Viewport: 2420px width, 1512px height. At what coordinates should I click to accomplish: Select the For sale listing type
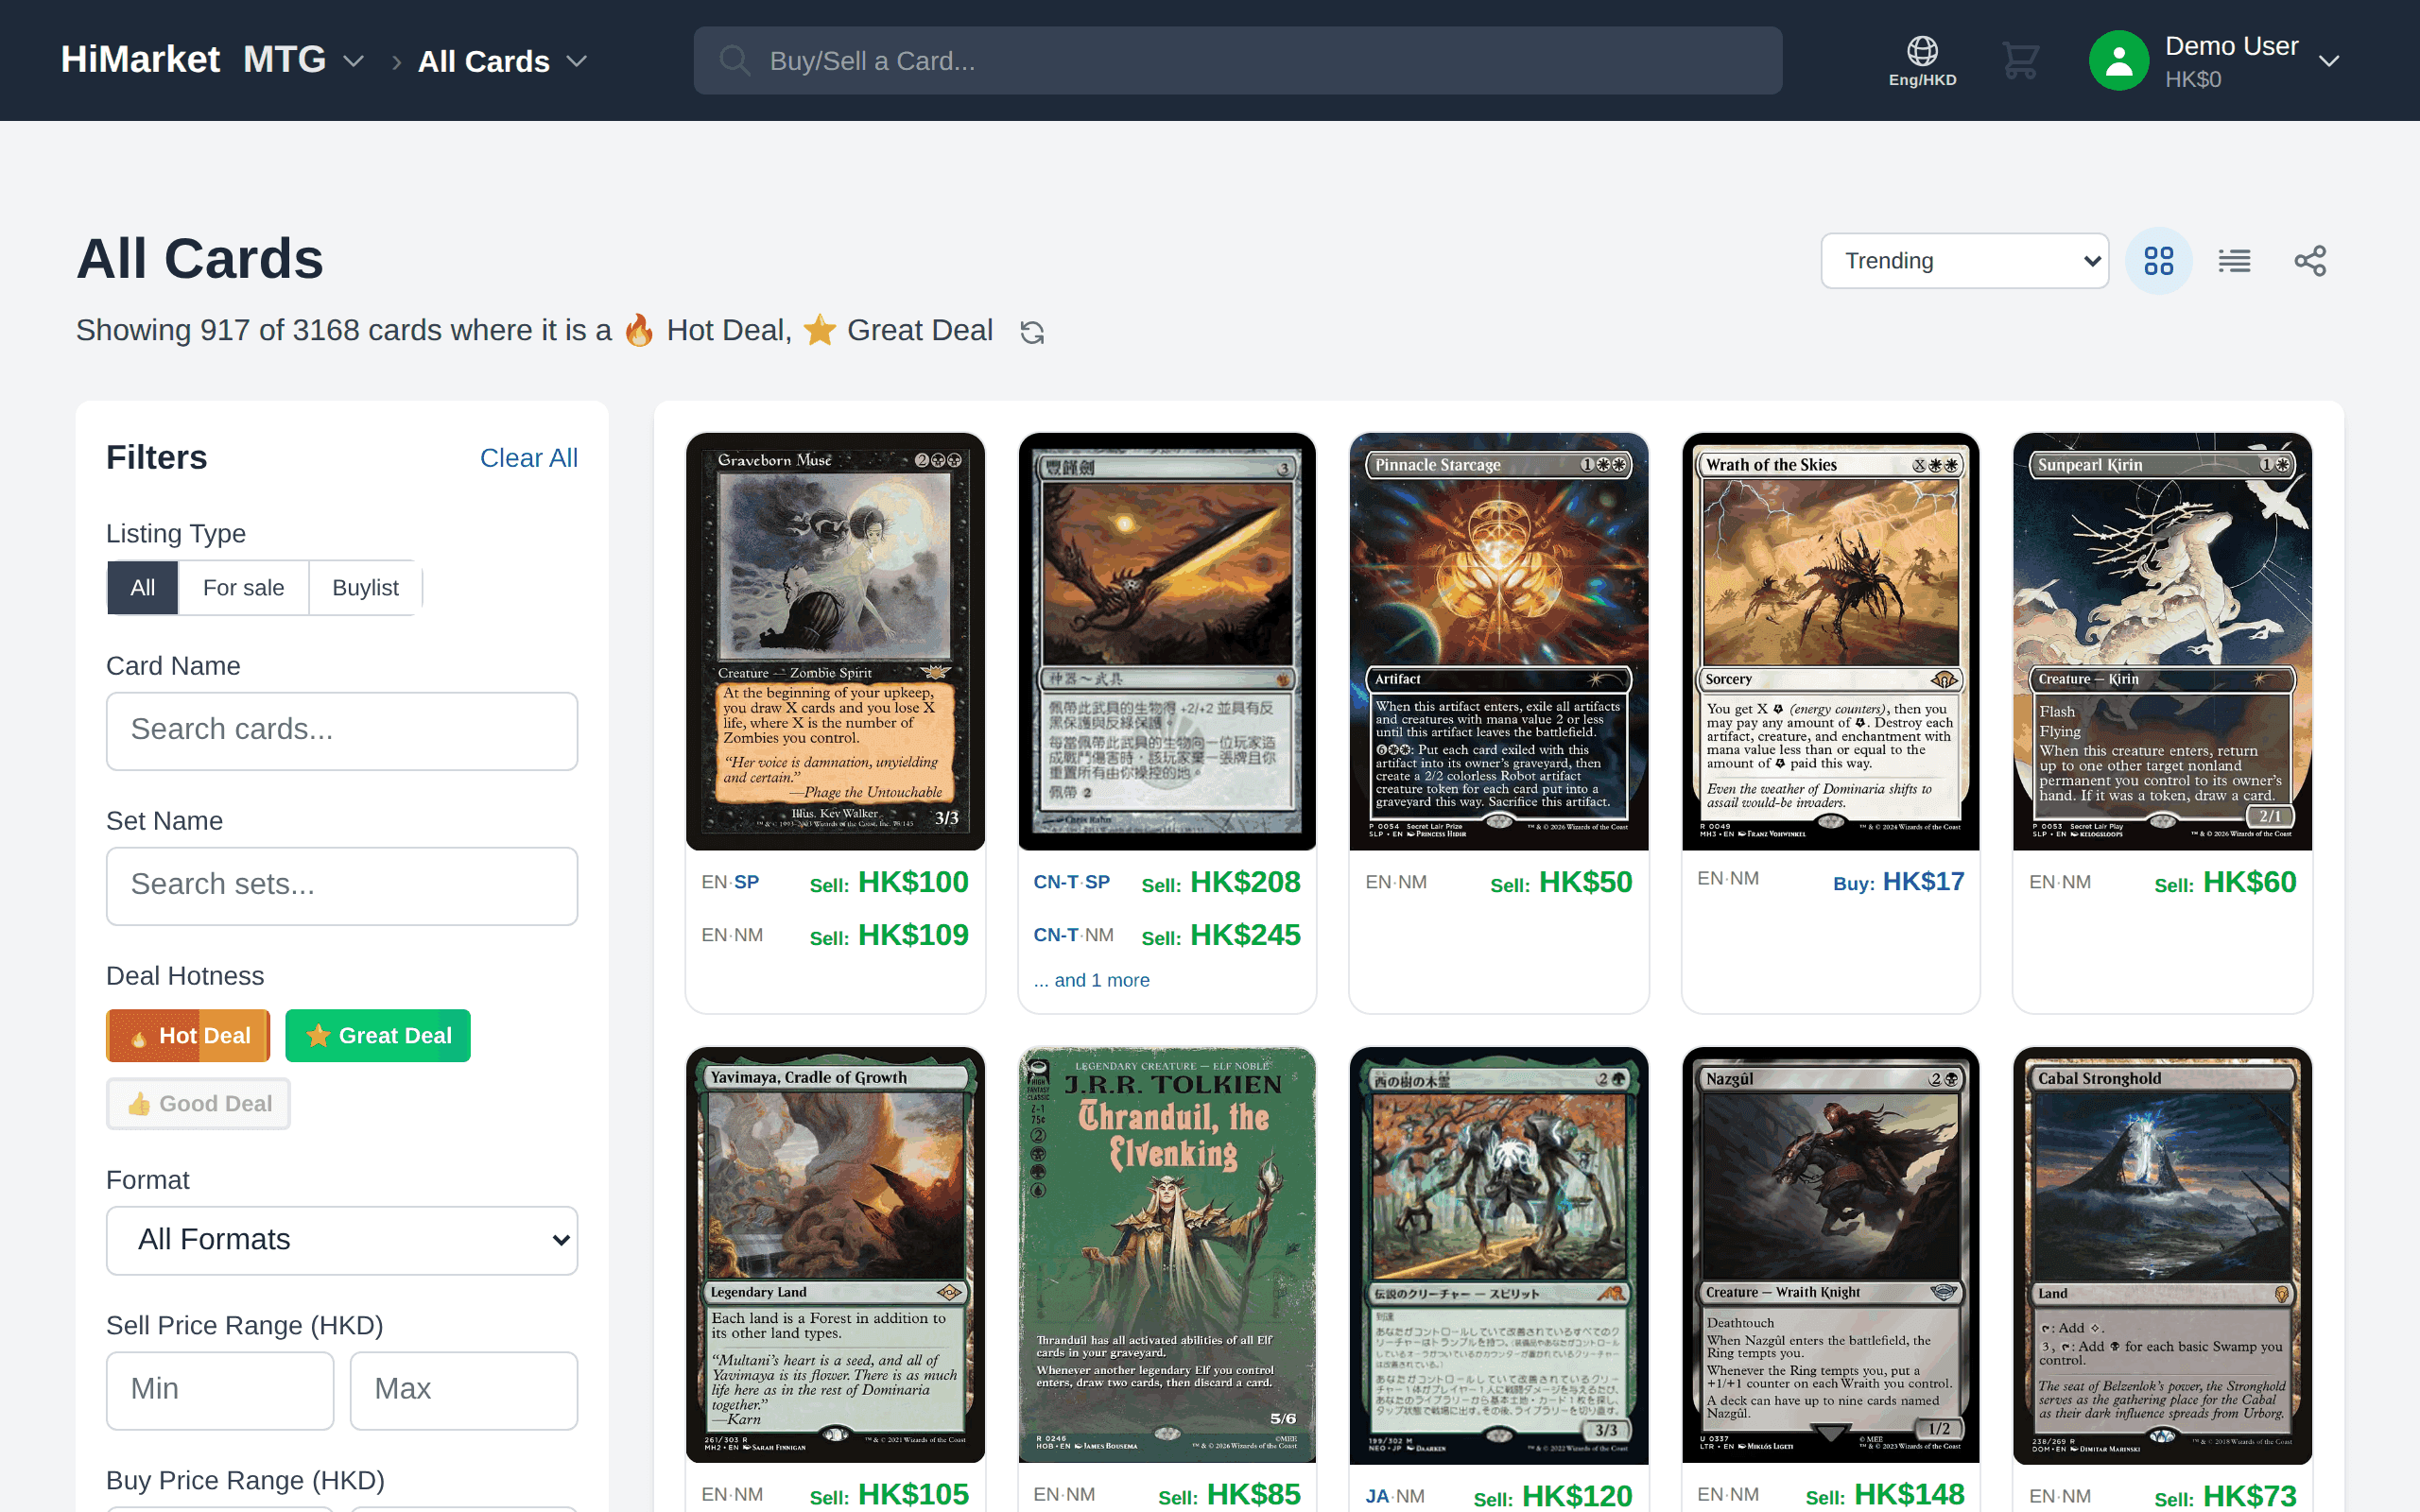[x=243, y=588]
